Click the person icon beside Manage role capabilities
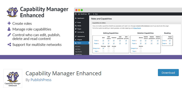 coord(9,29)
